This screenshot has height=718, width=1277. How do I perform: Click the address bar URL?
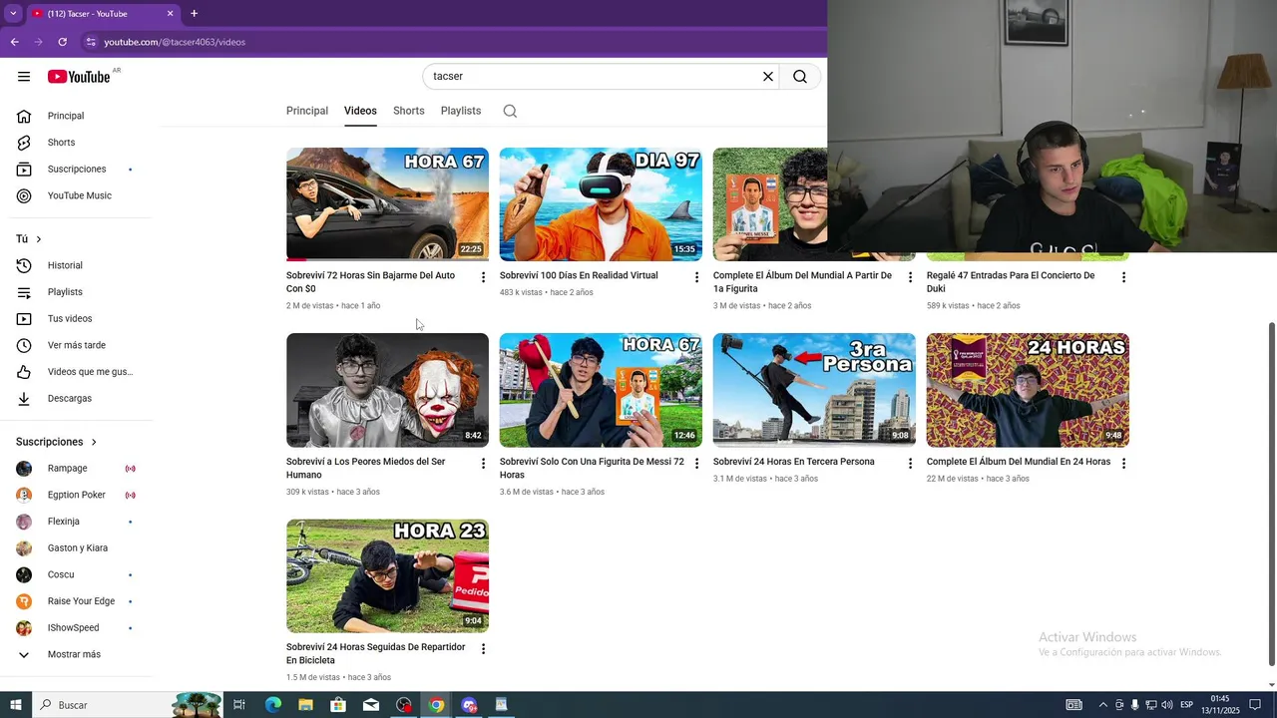(x=175, y=42)
